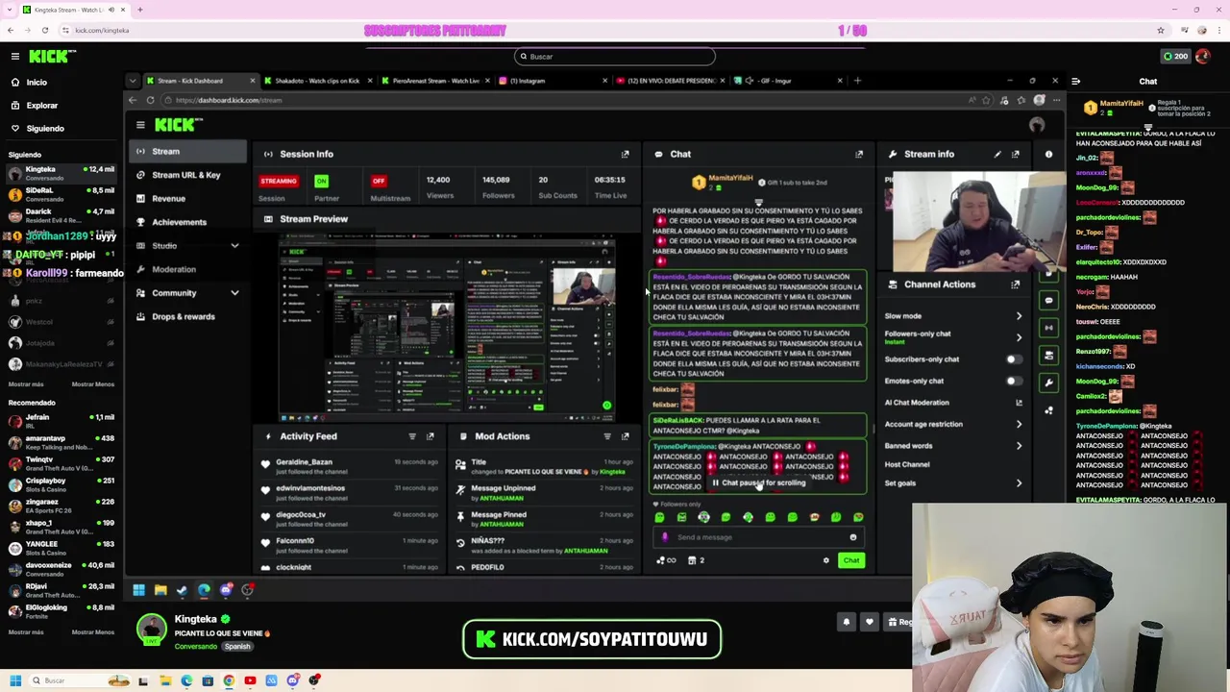Click Mostrar más under Siguiendo list
Viewport: 1230px width, 692px height.
pyautogui.click(x=26, y=384)
